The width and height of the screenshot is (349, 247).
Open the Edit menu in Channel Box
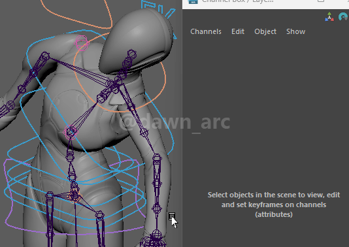tap(238, 31)
